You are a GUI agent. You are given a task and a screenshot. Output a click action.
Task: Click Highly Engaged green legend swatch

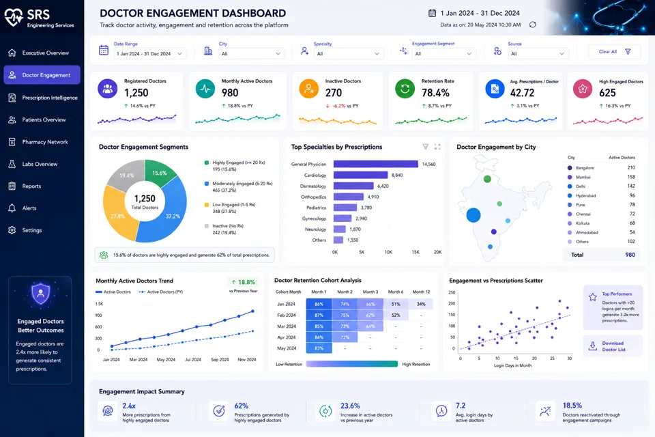(206, 163)
